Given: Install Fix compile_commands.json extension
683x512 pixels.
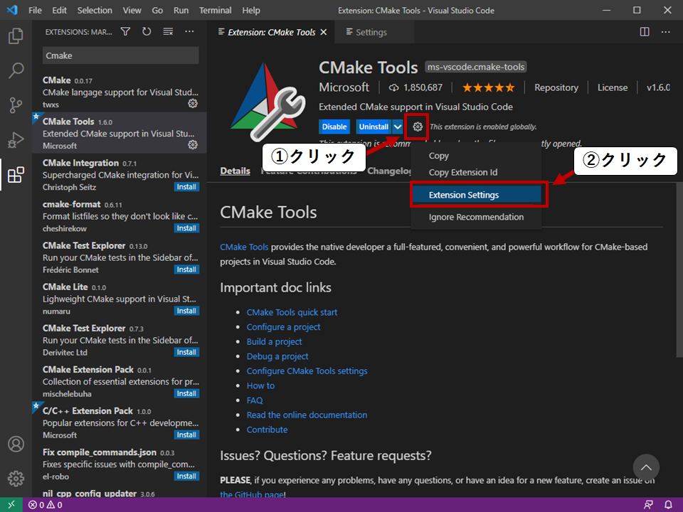Looking at the screenshot, I should point(186,476).
